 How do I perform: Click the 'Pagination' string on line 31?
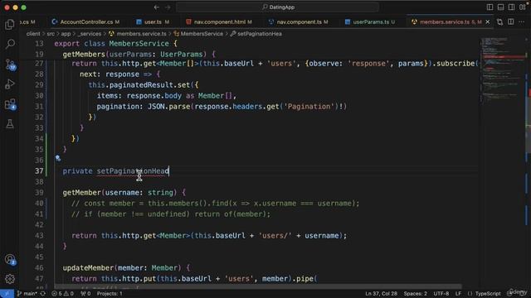click(x=309, y=107)
